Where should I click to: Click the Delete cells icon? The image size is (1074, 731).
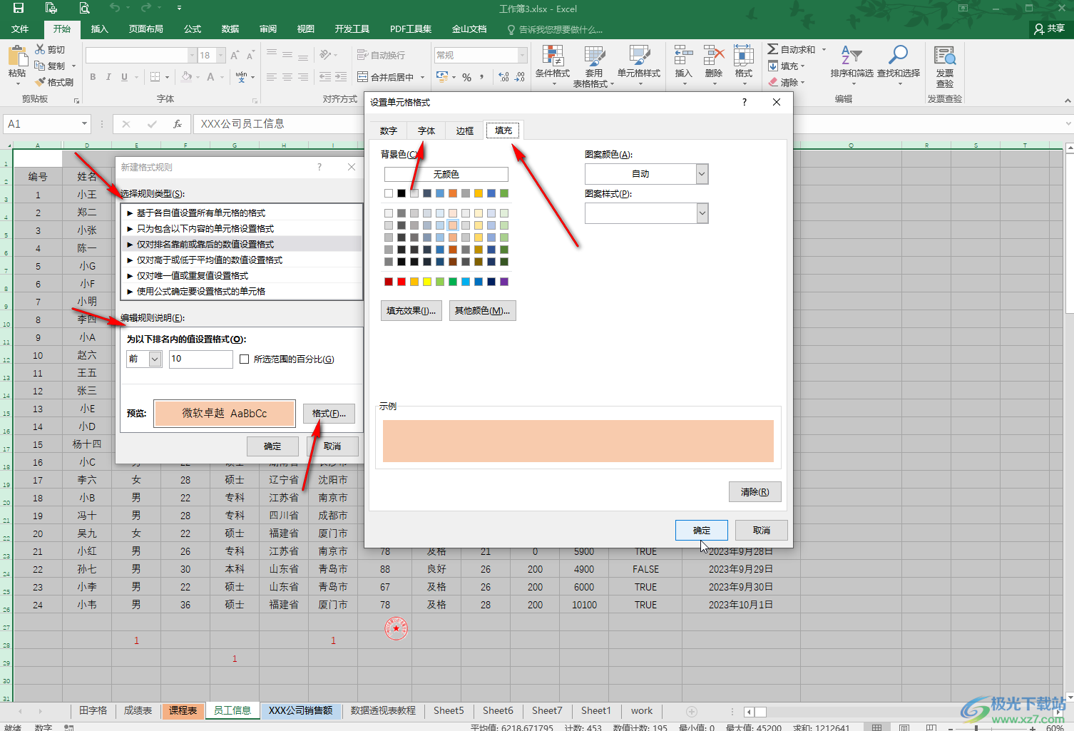(x=713, y=56)
